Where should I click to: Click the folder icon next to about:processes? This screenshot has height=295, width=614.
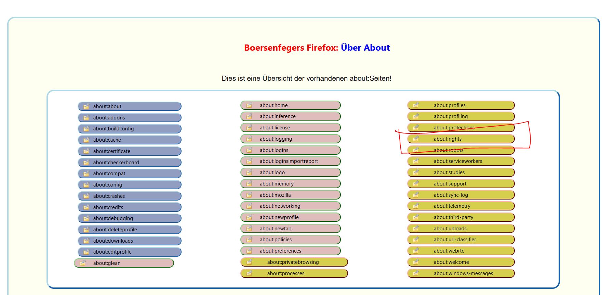pyautogui.click(x=250, y=273)
